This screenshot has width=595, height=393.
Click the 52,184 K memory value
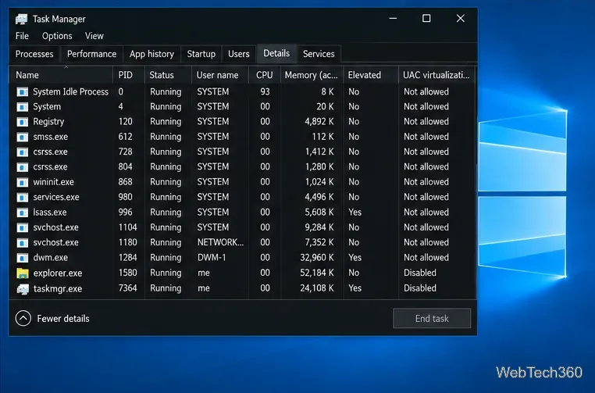coord(317,273)
